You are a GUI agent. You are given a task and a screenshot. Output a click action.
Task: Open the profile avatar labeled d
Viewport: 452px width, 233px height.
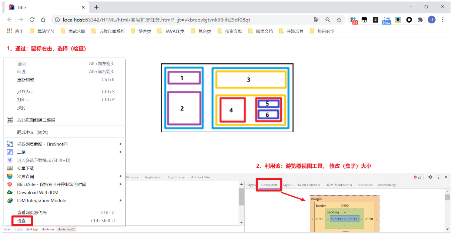[432, 20]
